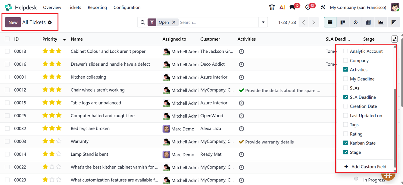Open the activities summary clock
403x185 pixels.
coord(308,7)
